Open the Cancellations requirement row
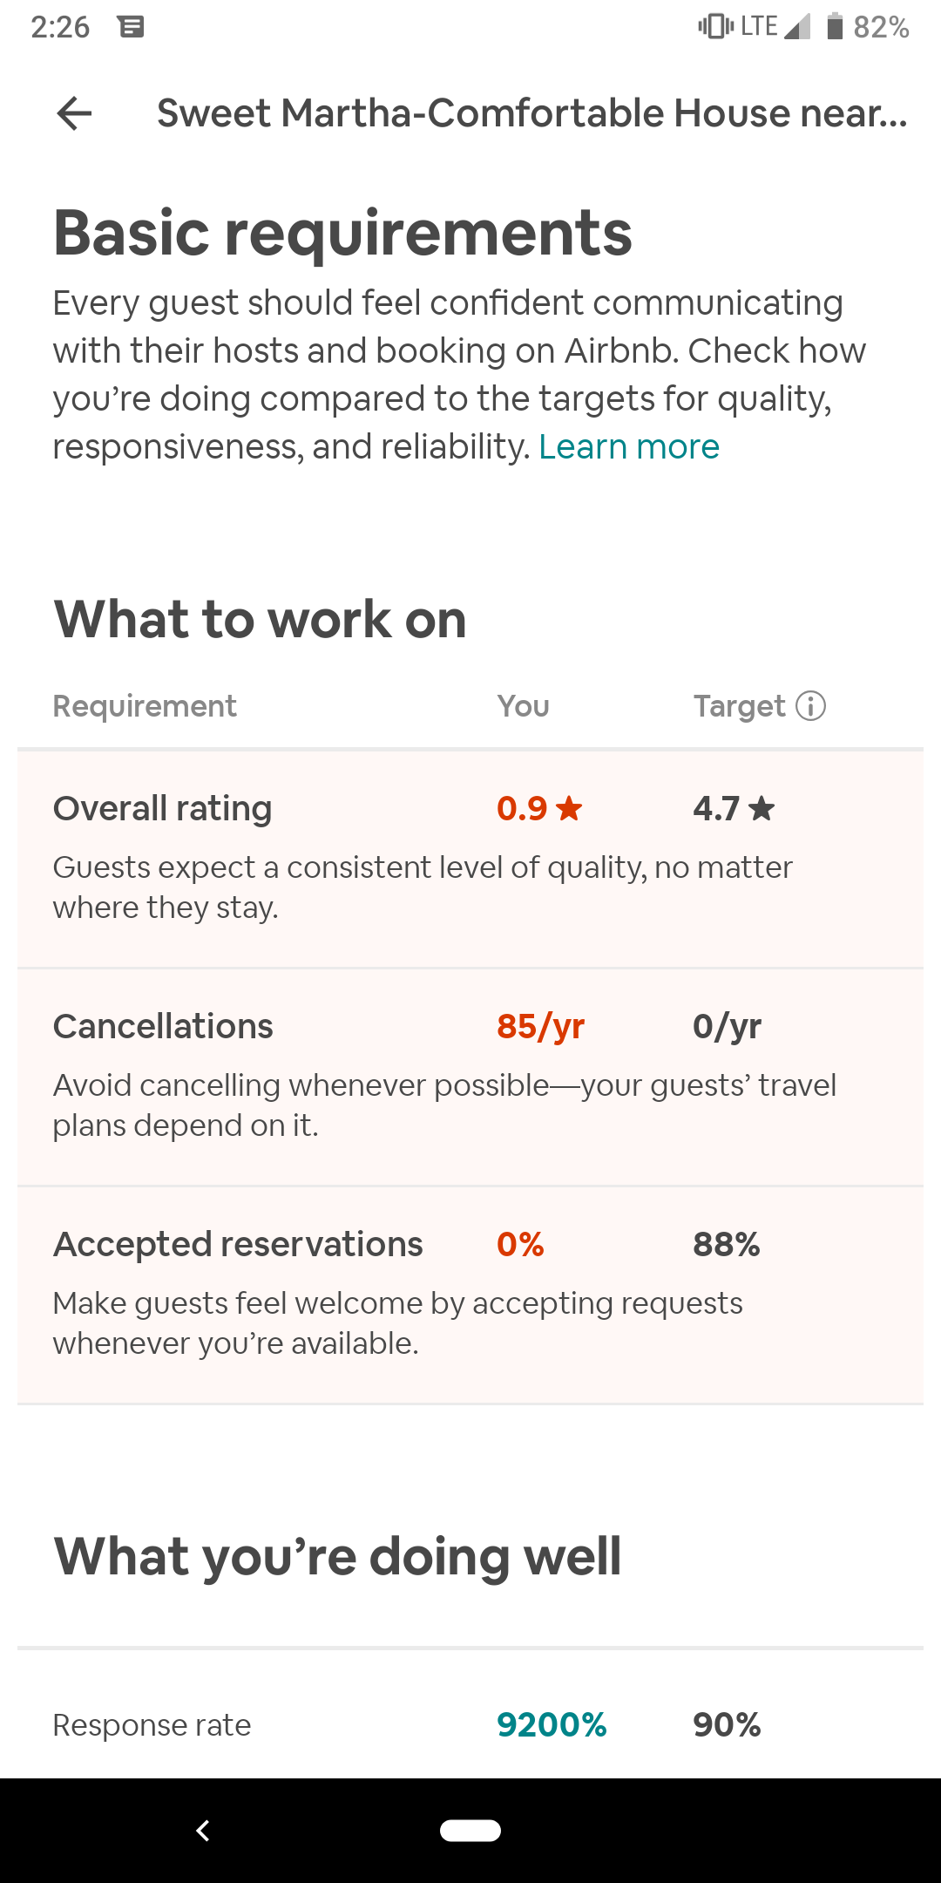Screen dimensions: 941x1883 click(x=470, y=1077)
